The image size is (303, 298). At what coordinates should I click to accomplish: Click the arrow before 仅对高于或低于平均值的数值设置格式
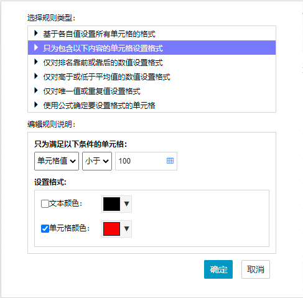tap(36, 76)
